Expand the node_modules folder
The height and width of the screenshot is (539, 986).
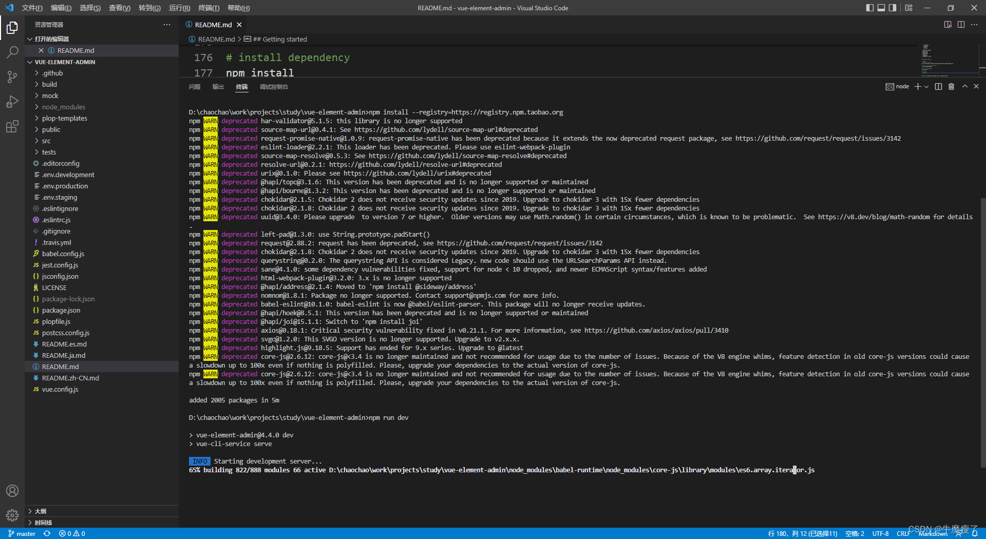[102, 107]
